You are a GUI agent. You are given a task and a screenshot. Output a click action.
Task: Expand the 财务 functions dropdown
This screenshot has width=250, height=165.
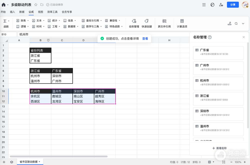22,20
